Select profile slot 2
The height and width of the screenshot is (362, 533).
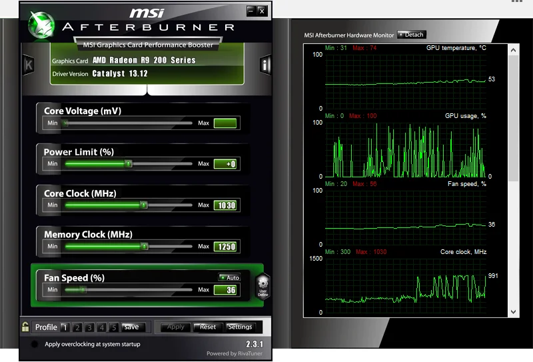click(77, 327)
